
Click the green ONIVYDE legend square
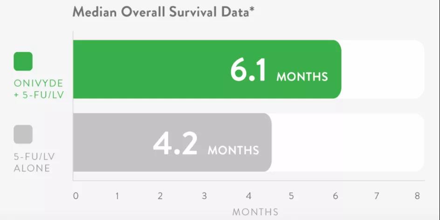click(23, 61)
